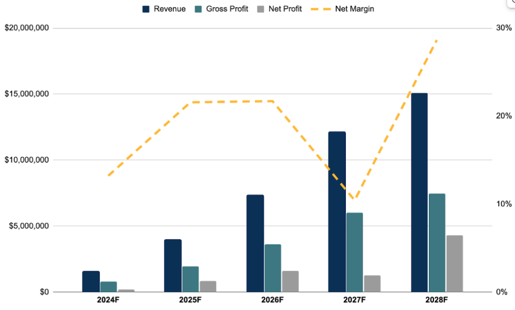Toggle Net Margin line visibility in the legend
The height and width of the screenshot is (310, 515).
pos(355,8)
